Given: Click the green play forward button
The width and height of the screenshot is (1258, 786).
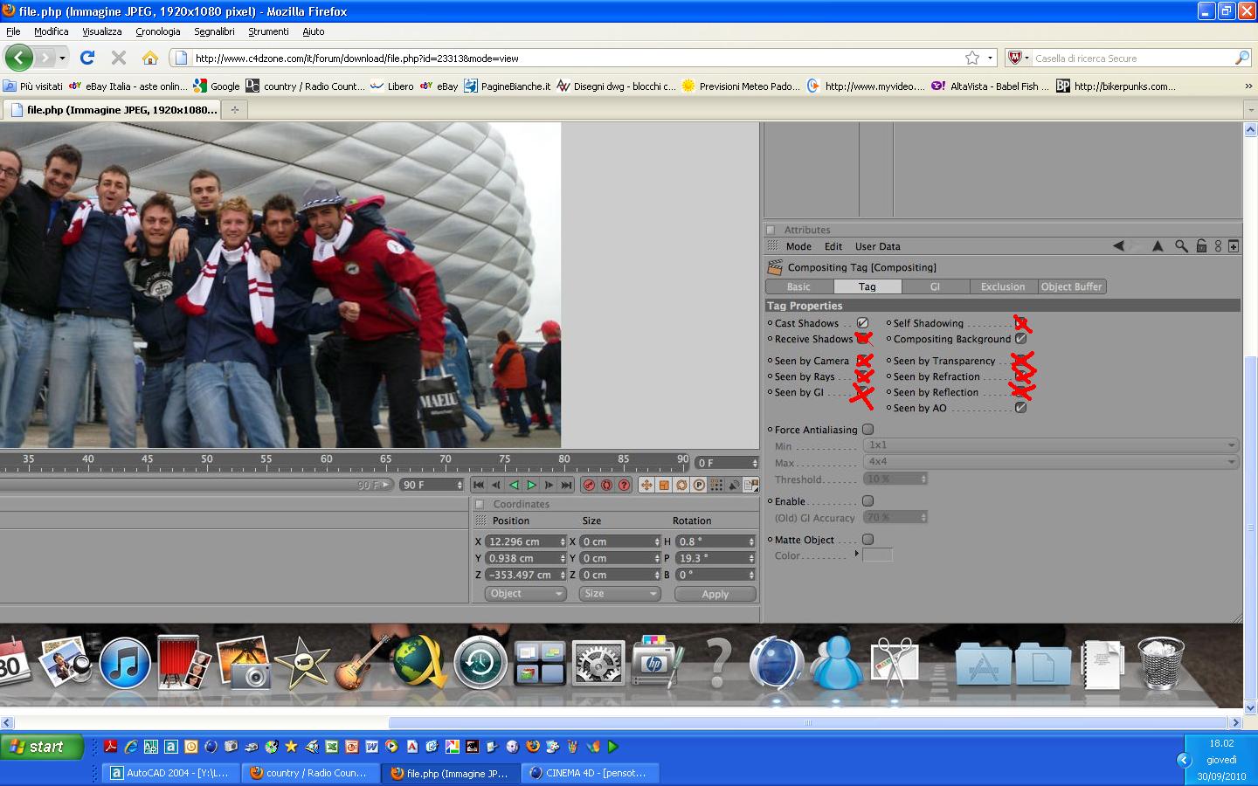Looking at the screenshot, I should coord(531,485).
